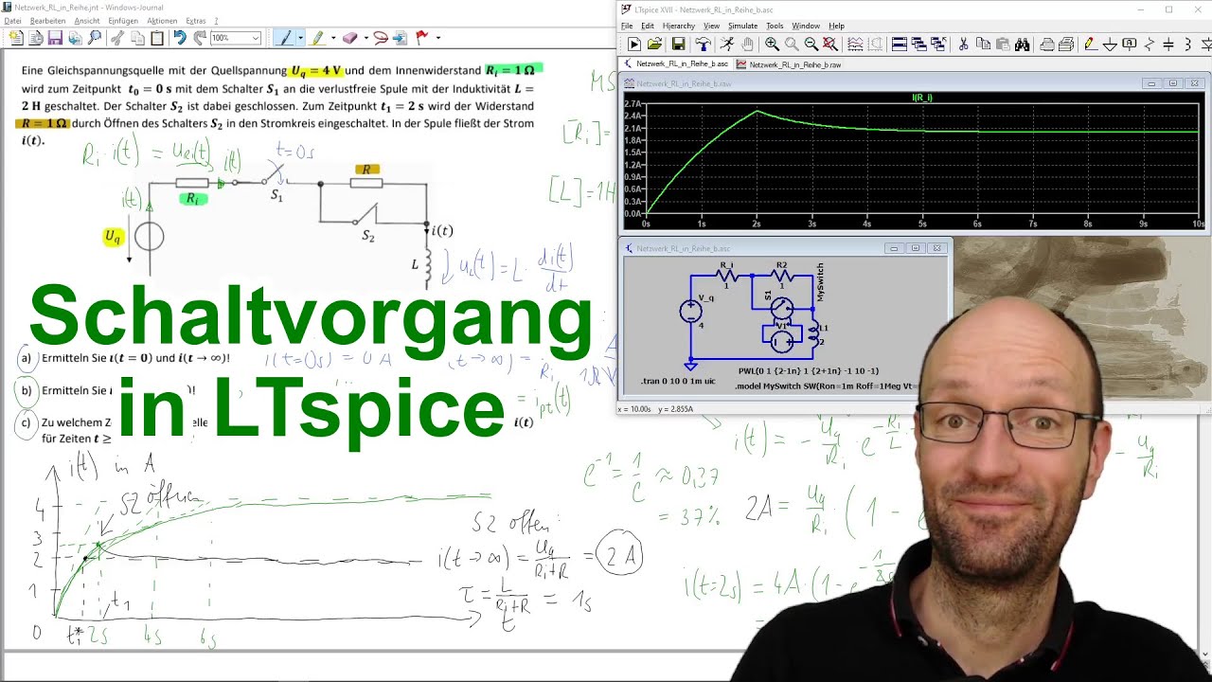Select the Resistor component tool
This screenshot has width=1212, height=682.
point(1150,45)
